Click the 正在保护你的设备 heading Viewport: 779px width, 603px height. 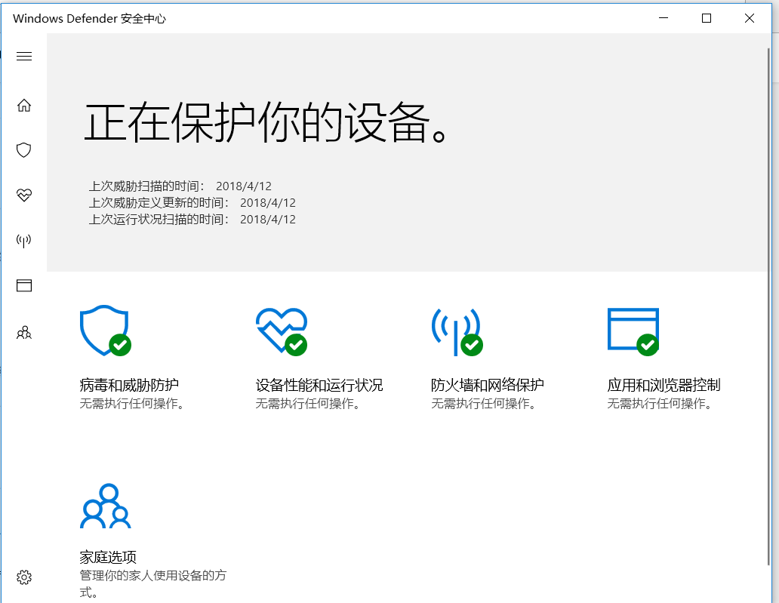coord(266,123)
